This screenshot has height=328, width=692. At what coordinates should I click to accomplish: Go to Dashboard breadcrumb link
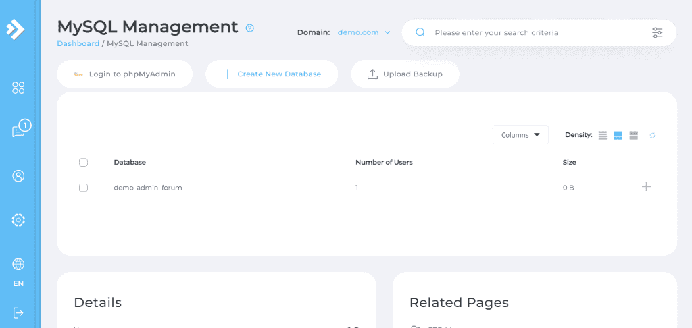(78, 44)
